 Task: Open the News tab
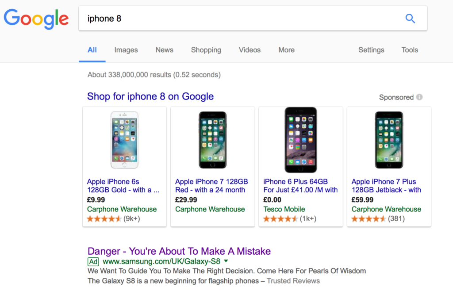point(165,50)
